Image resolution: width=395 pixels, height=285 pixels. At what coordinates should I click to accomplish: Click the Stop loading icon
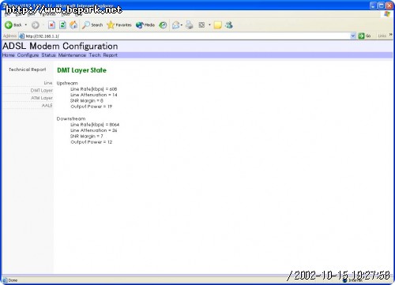pos(51,25)
